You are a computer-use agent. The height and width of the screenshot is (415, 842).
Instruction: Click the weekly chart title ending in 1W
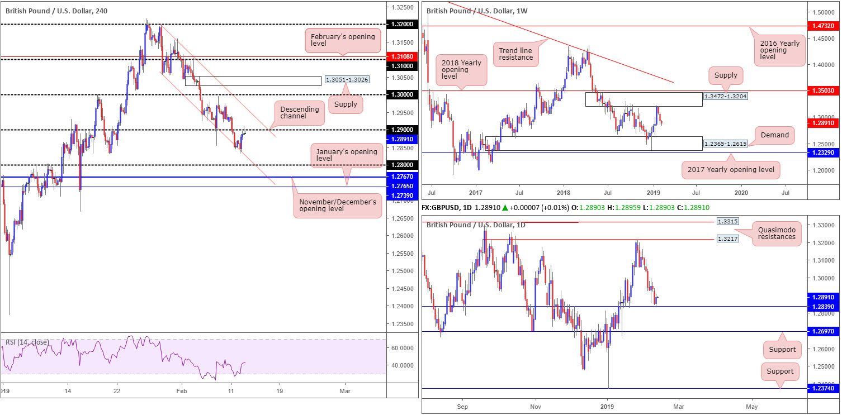tap(477, 10)
